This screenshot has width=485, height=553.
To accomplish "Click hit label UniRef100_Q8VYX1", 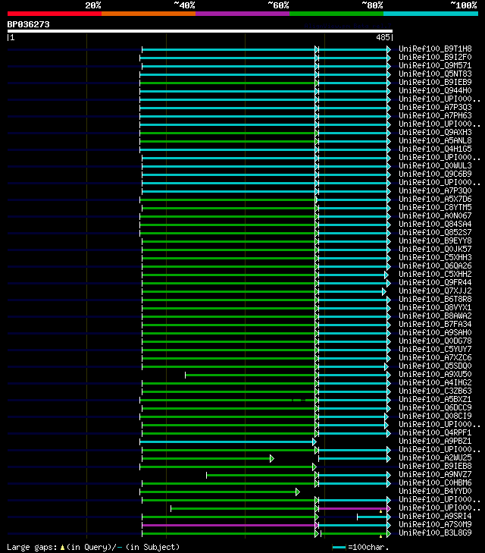I will pyautogui.click(x=435, y=307).
